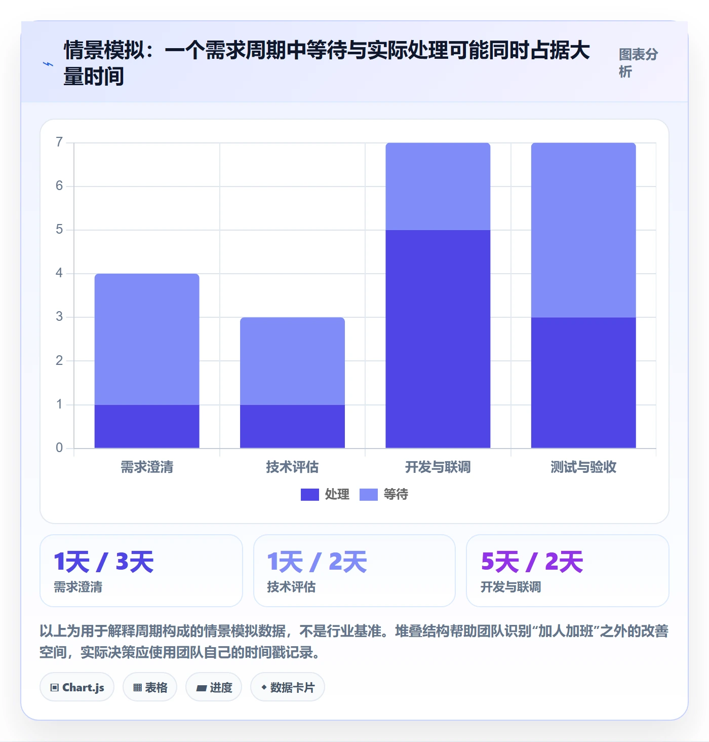Click the 开发与联调 axis label under the chart
This screenshot has height=742, width=709.
point(438,467)
